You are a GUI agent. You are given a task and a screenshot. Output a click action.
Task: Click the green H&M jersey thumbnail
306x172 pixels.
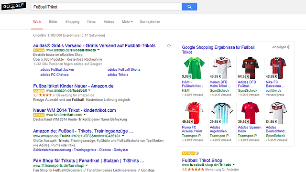[x=194, y=68]
